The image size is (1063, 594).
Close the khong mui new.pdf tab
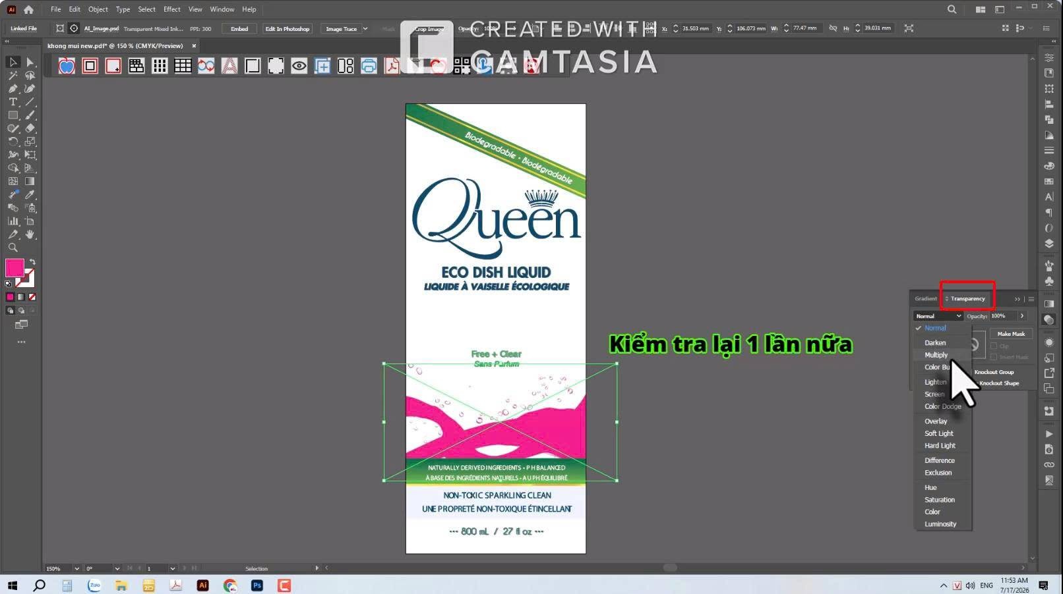click(x=194, y=46)
